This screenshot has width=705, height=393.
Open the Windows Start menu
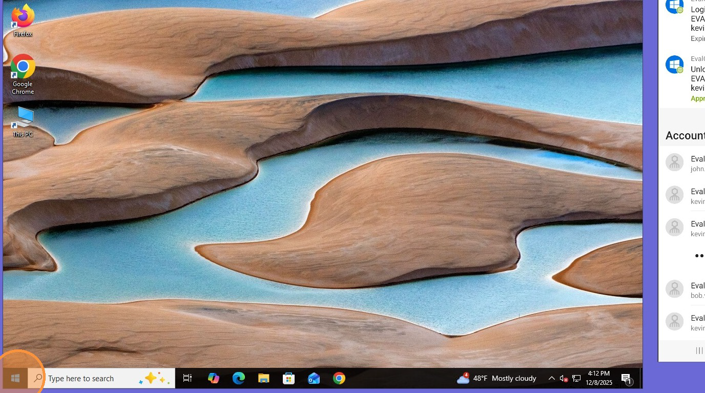[15, 378]
